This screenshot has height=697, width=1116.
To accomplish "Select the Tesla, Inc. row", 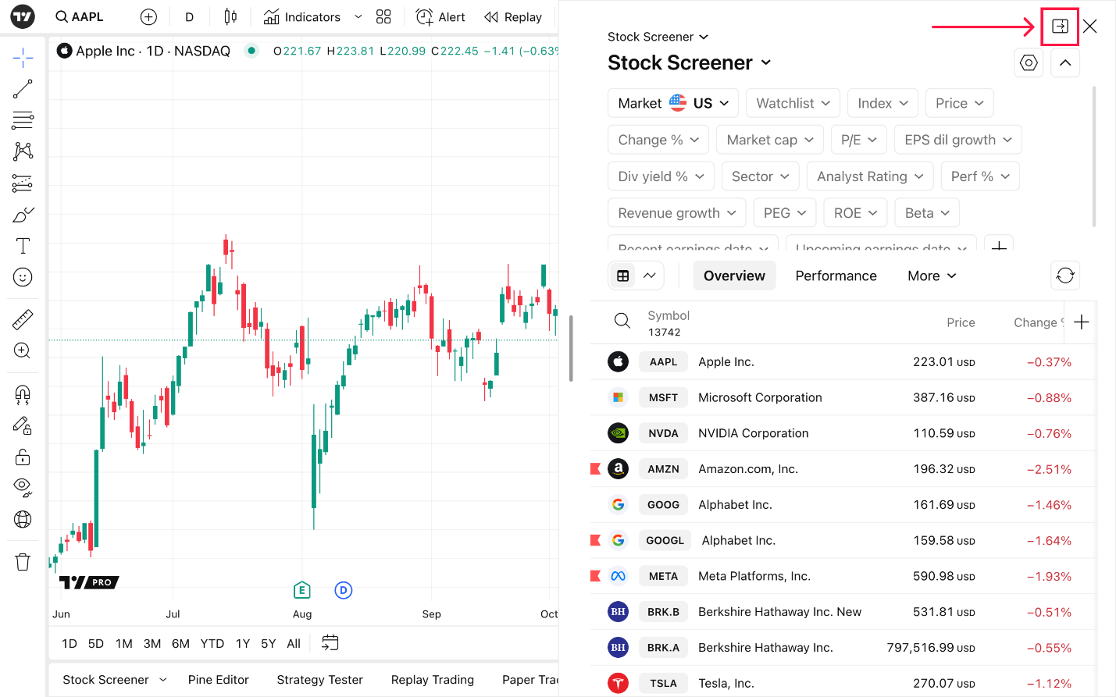I will click(843, 683).
